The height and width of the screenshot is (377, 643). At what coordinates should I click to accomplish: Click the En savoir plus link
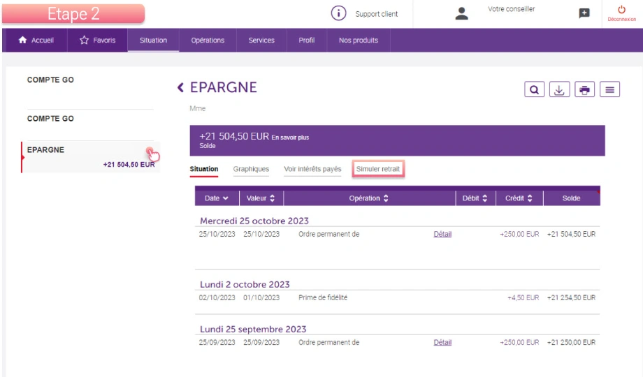(290, 138)
